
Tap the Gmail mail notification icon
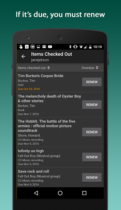click(44, 47)
